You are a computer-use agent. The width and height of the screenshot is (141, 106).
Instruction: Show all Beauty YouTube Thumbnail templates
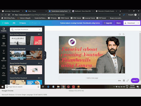point(40,63)
